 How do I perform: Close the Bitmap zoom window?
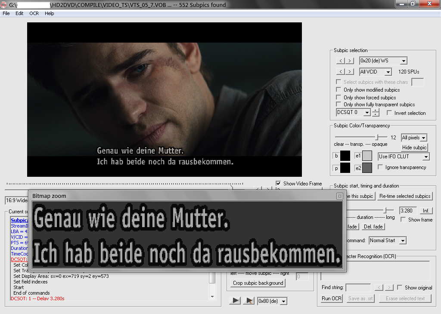(340, 196)
